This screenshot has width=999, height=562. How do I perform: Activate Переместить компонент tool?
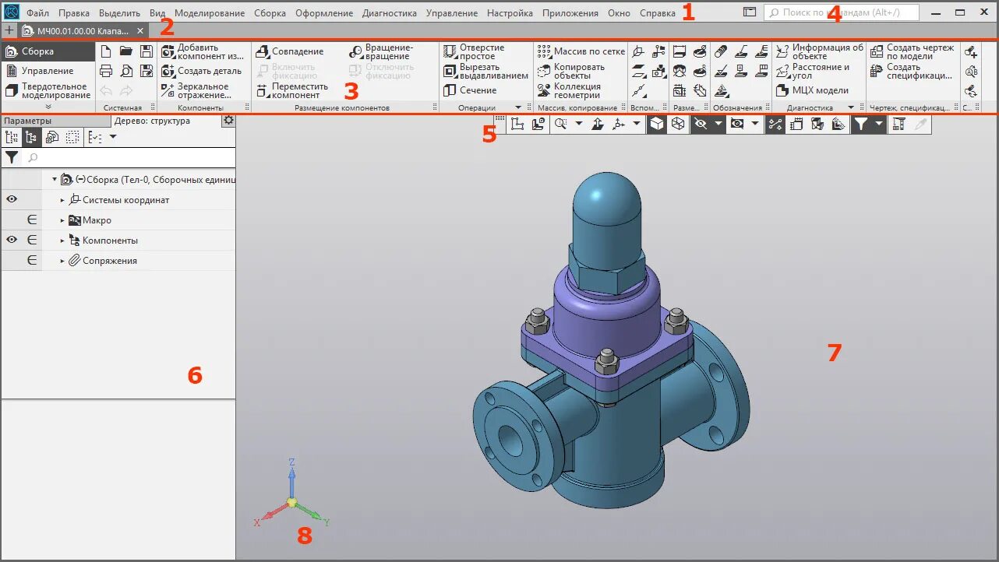[x=292, y=90]
